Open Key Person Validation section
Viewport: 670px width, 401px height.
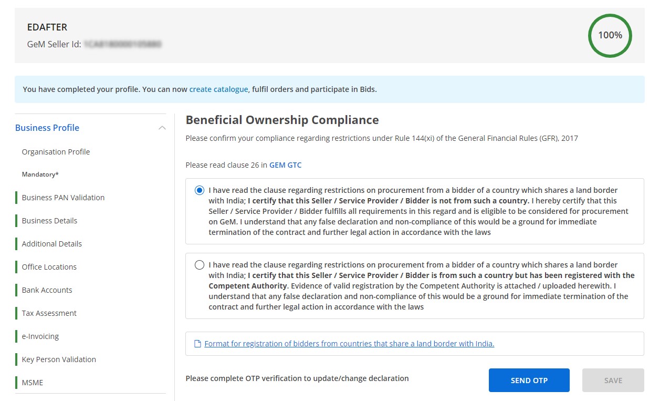point(59,359)
